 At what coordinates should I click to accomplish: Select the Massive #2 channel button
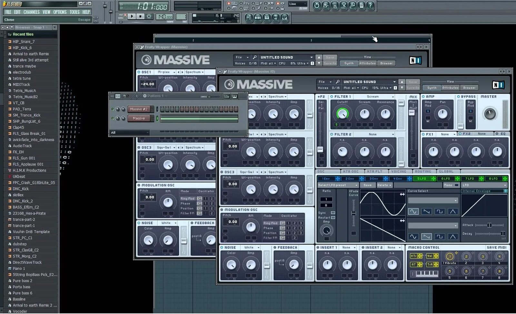click(139, 109)
